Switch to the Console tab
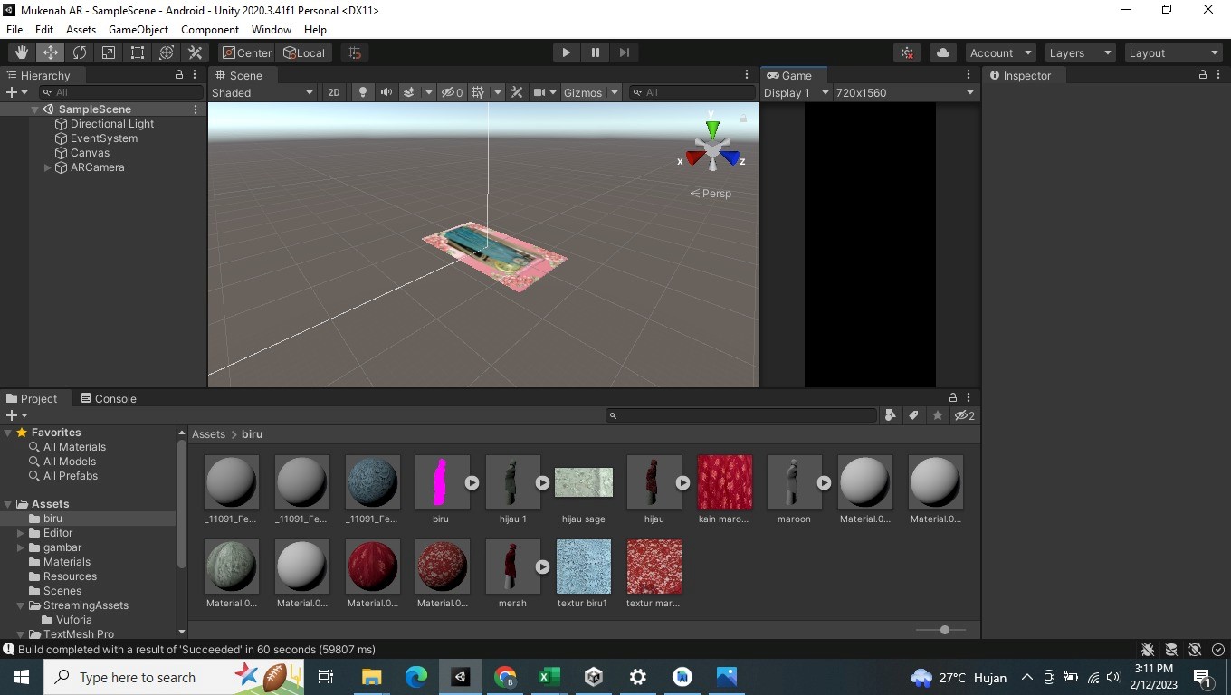Screen dimensions: 1231x695 [108, 398]
